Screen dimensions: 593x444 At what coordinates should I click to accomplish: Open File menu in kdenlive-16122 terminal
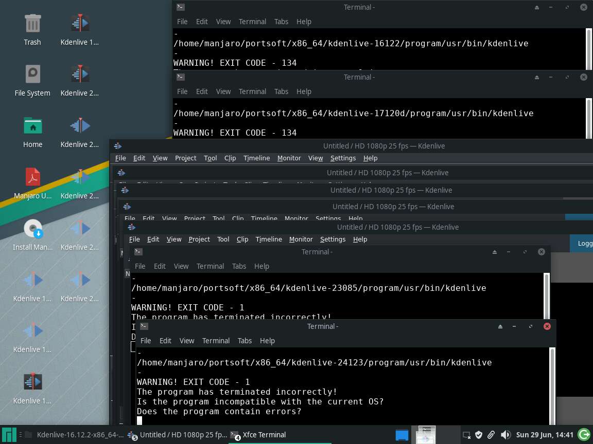click(x=182, y=22)
